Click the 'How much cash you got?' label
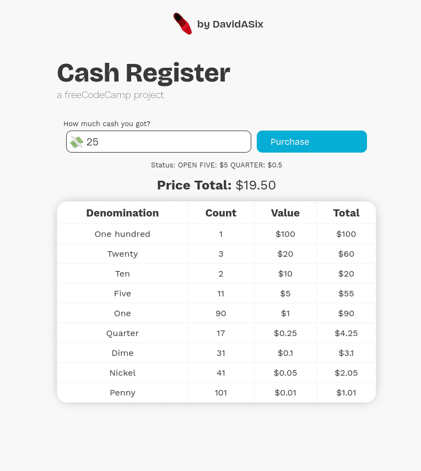The height and width of the screenshot is (471, 421). (x=106, y=123)
